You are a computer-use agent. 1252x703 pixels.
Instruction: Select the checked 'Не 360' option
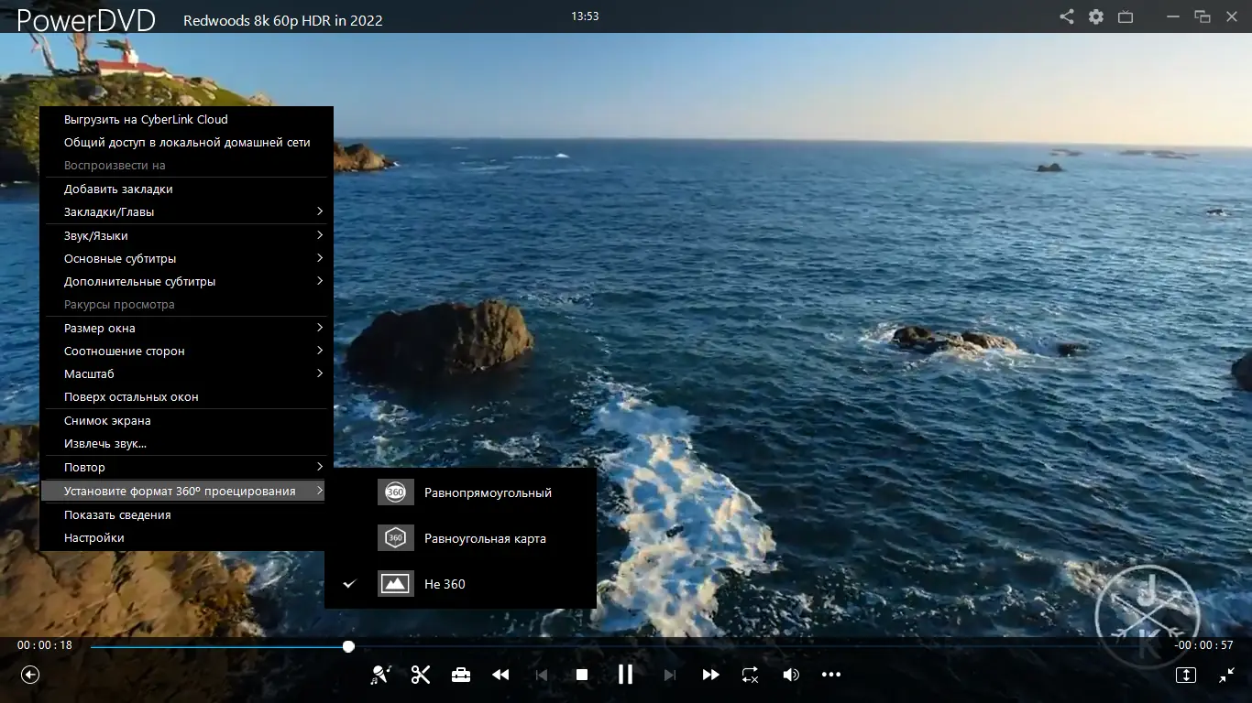click(x=445, y=584)
